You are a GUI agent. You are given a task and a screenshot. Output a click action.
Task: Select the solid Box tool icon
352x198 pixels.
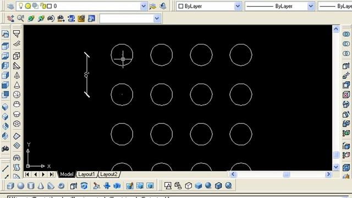coord(10,186)
